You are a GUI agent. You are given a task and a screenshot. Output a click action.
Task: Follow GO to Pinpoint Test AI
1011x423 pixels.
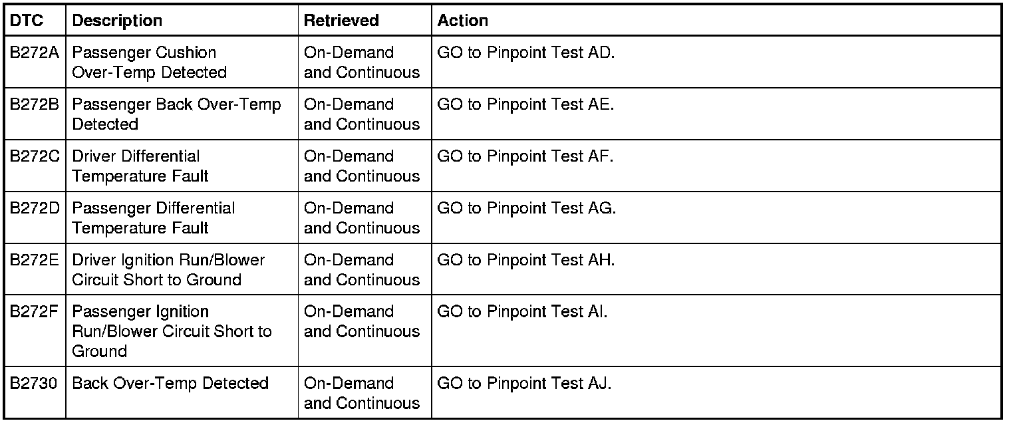522,312
